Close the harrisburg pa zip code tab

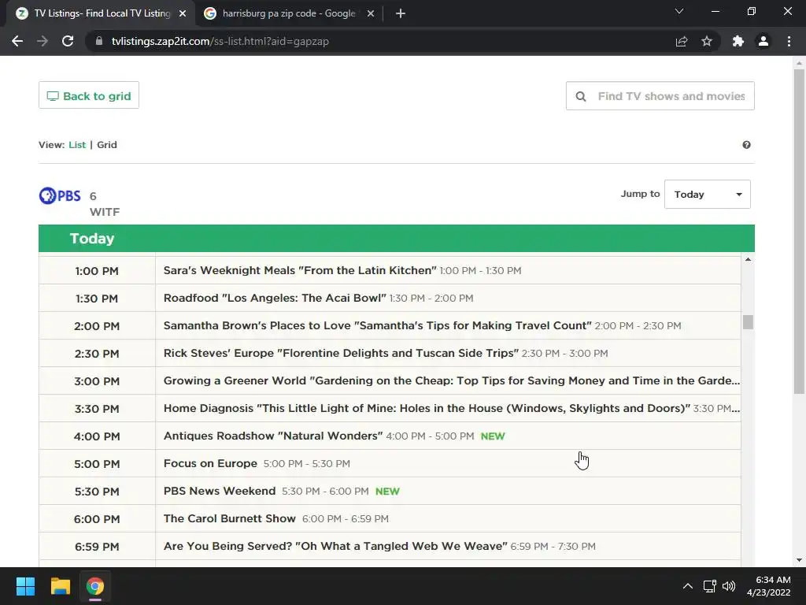(x=371, y=13)
